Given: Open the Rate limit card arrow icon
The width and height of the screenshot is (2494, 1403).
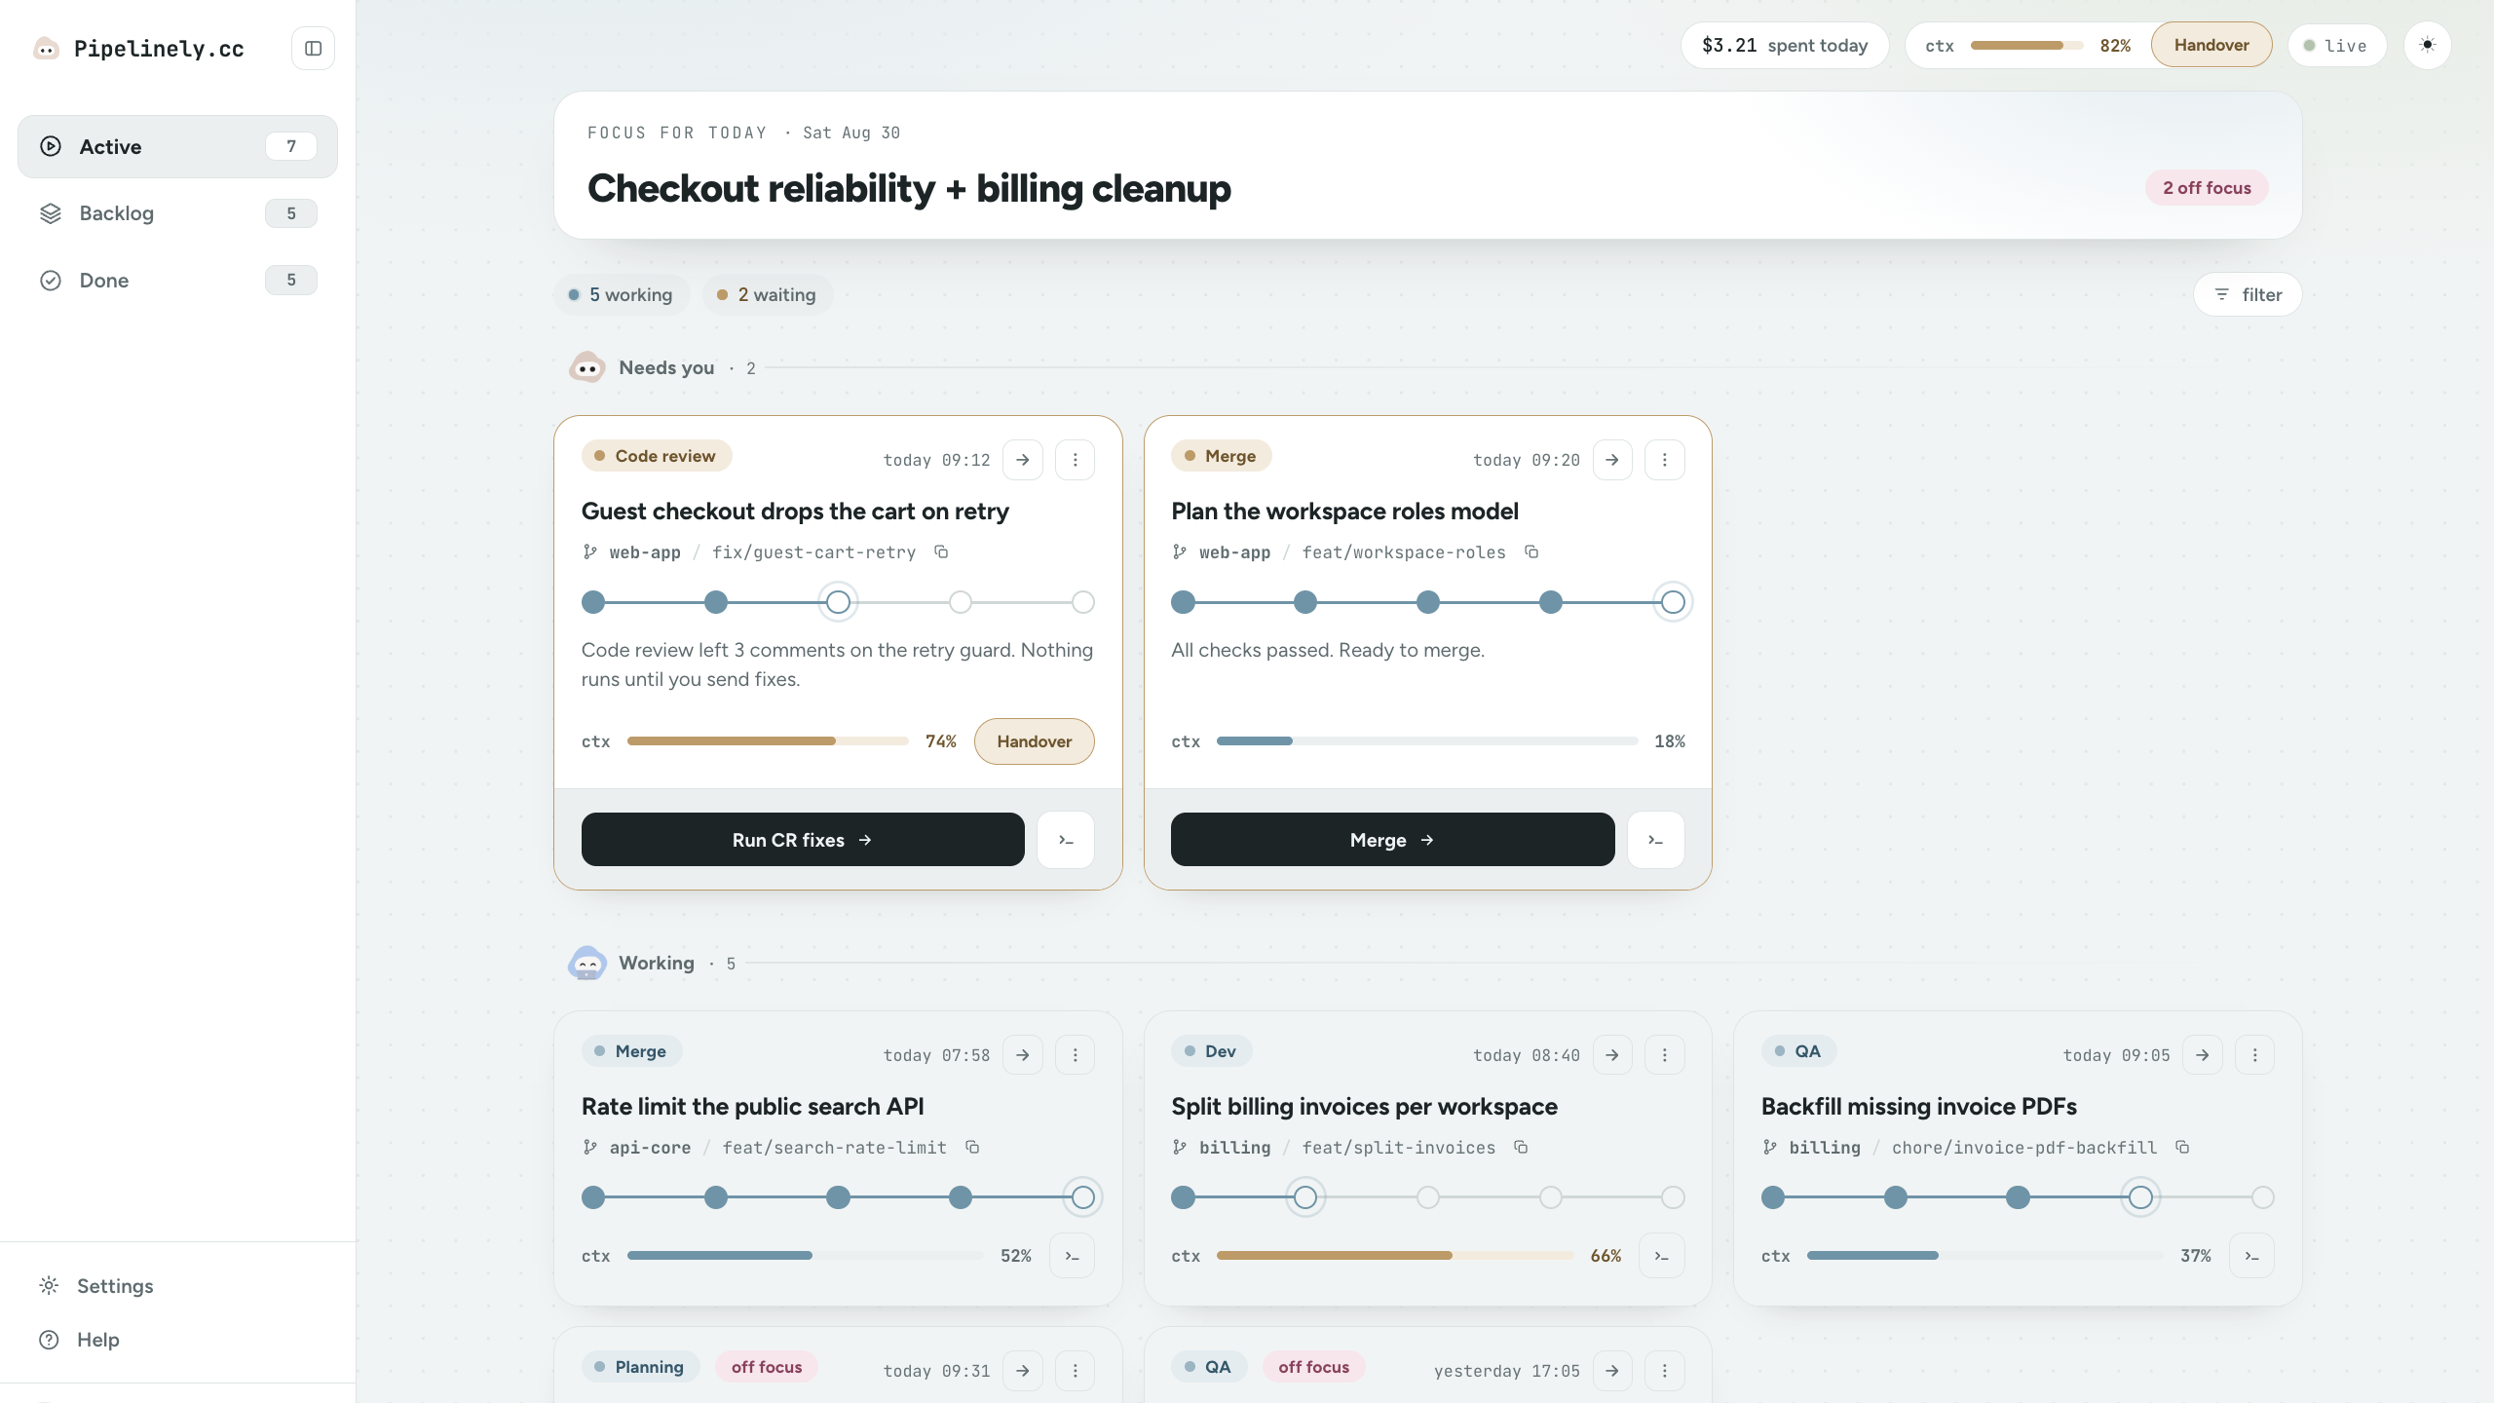Looking at the screenshot, I should (x=1022, y=1055).
